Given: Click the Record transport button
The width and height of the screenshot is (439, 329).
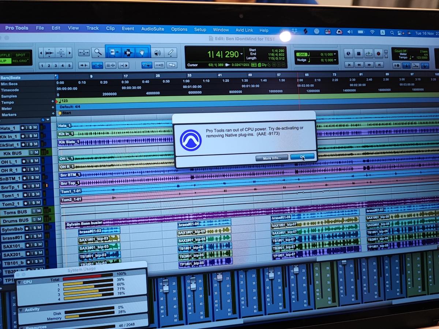Looking at the screenshot, I should 378,54.
